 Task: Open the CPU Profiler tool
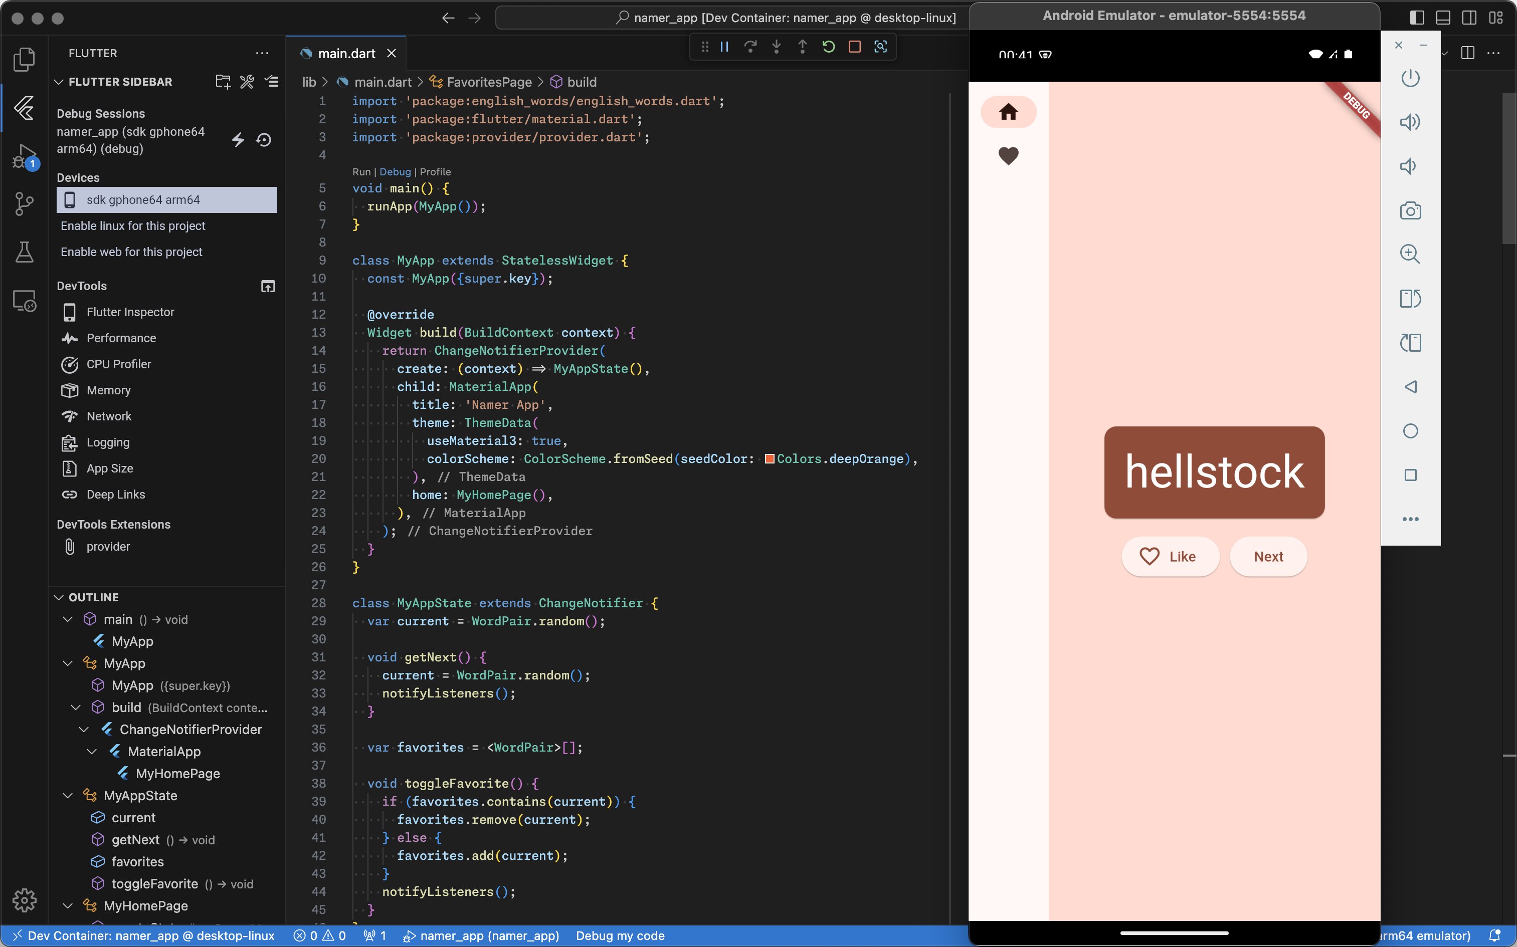click(119, 364)
